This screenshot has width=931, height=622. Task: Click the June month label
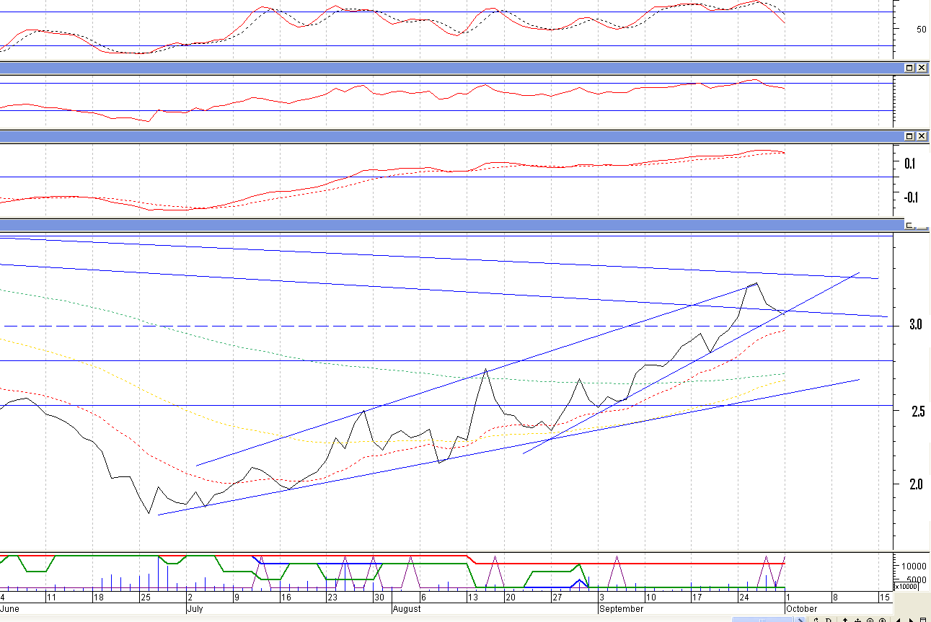11,609
